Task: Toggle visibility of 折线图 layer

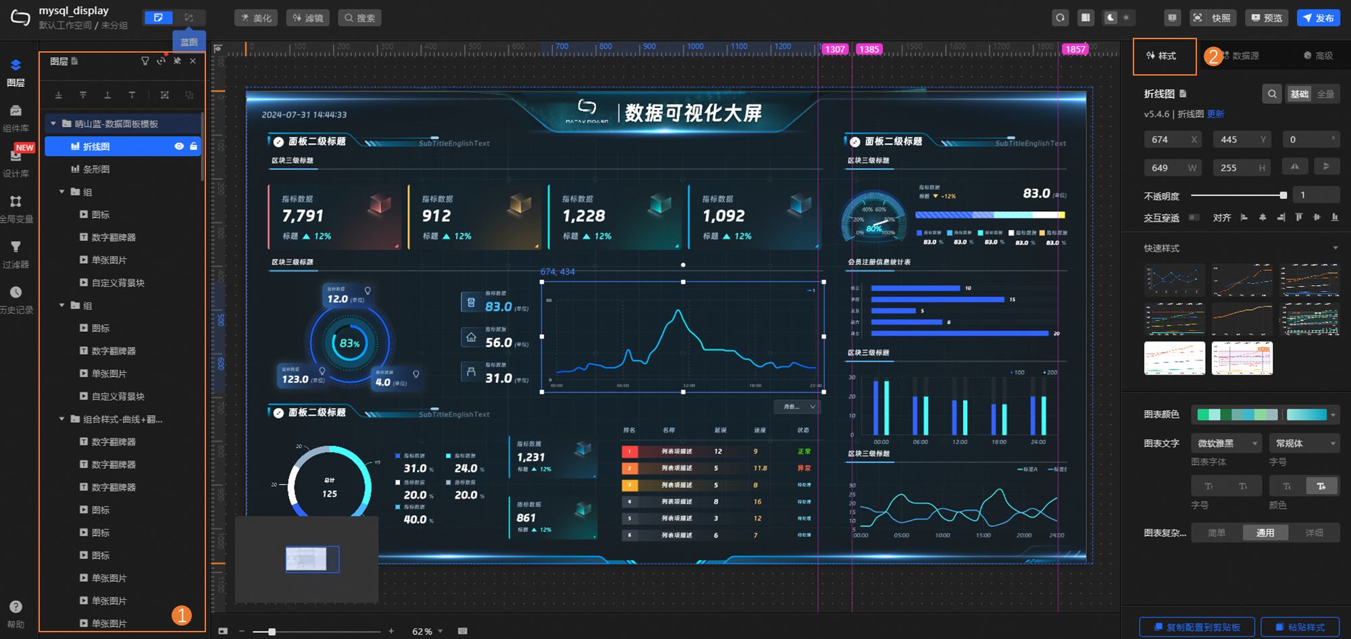Action: 179,146
